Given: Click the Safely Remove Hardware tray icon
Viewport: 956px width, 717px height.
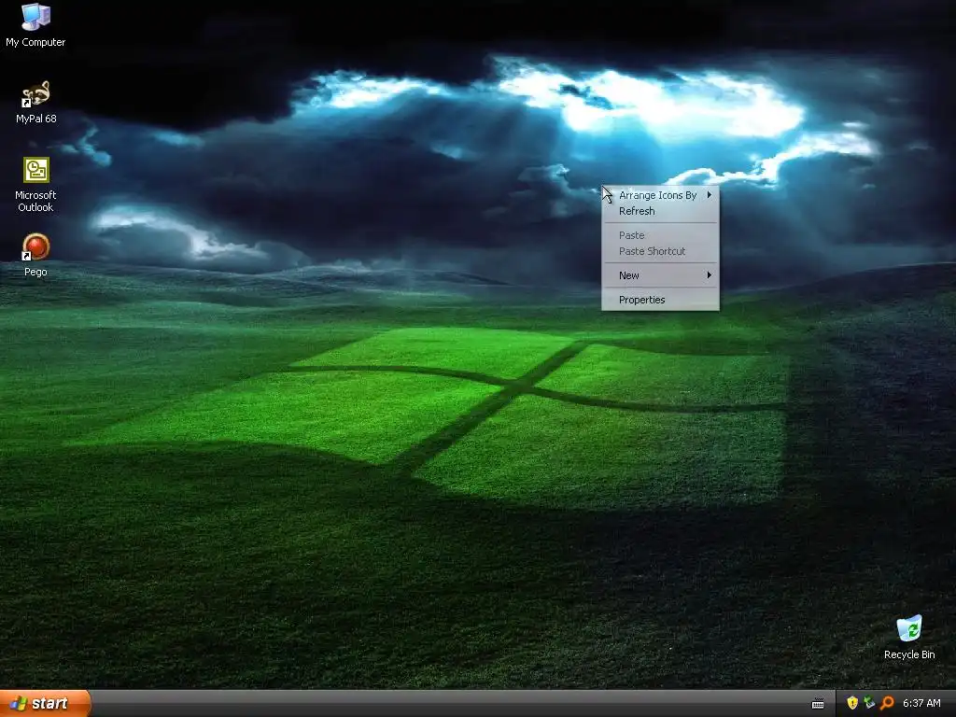Looking at the screenshot, I should [869, 703].
